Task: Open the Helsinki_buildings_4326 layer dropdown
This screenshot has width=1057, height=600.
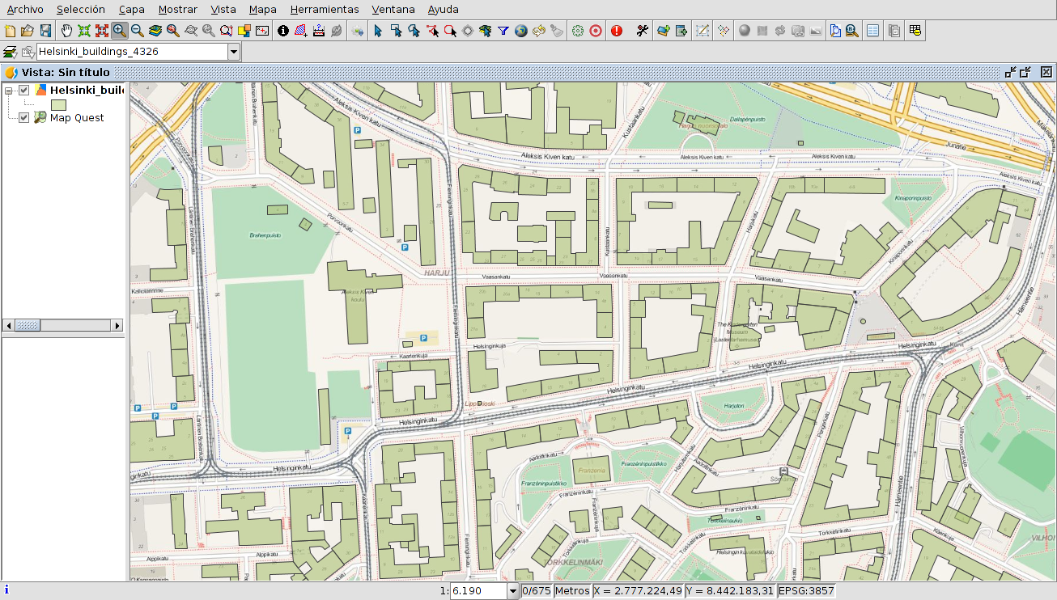Action: click(x=234, y=52)
